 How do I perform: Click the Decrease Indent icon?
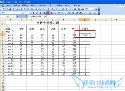pyautogui.click(x=77, y=13)
